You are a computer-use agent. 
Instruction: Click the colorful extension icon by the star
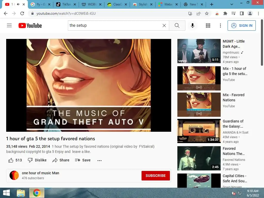pos(217,13)
